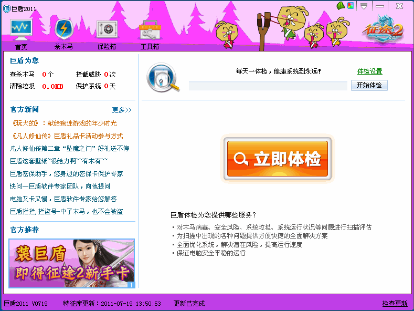Click the green leaf icon in title bar
Viewport: 414px width, 311px height.
pyautogui.click(x=341, y=6)
